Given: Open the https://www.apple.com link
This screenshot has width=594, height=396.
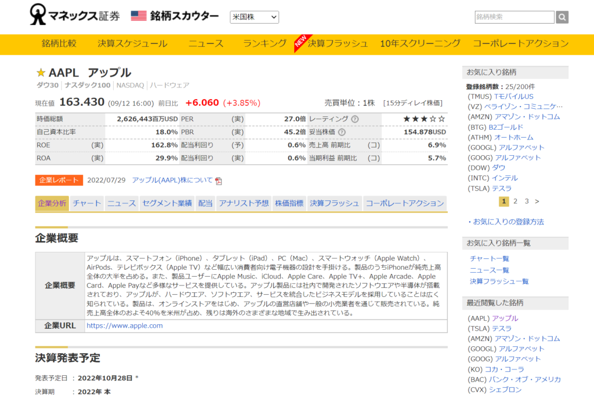Looking at the screenshot, I should pyautogui.click(x=124, y=325).
